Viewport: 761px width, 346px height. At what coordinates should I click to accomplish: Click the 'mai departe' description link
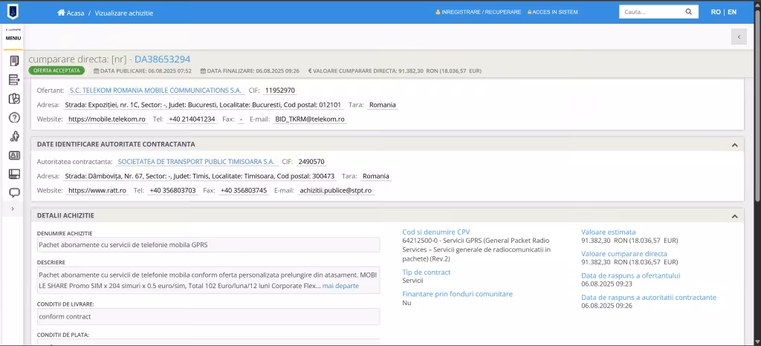340,286
